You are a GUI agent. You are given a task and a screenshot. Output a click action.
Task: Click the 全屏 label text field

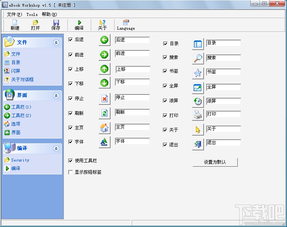224,87
